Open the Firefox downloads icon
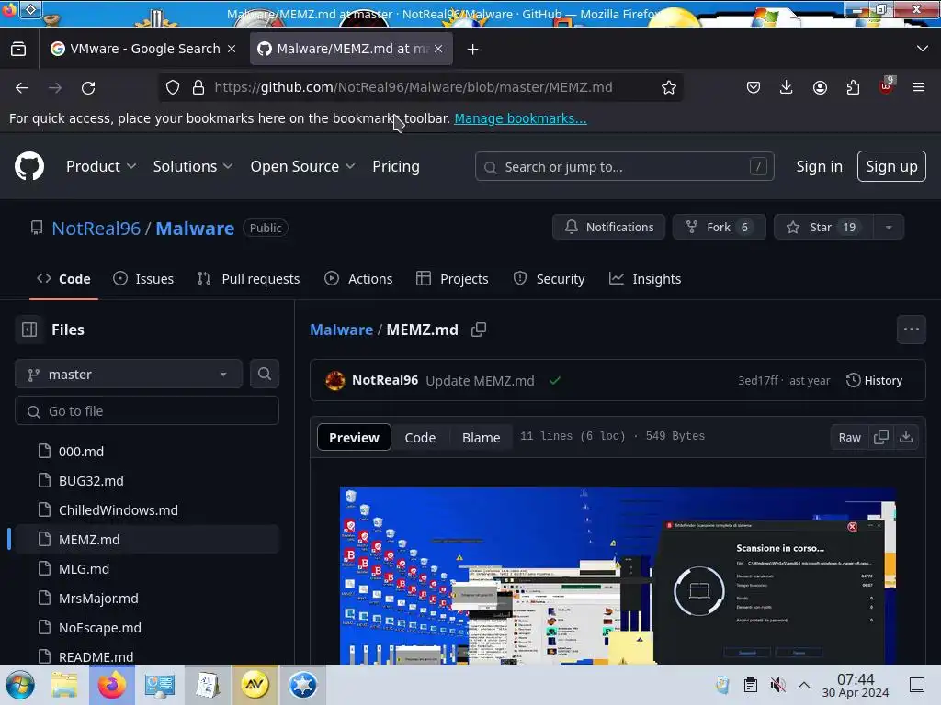Screen dimensions: 941x705 [787, 87]
